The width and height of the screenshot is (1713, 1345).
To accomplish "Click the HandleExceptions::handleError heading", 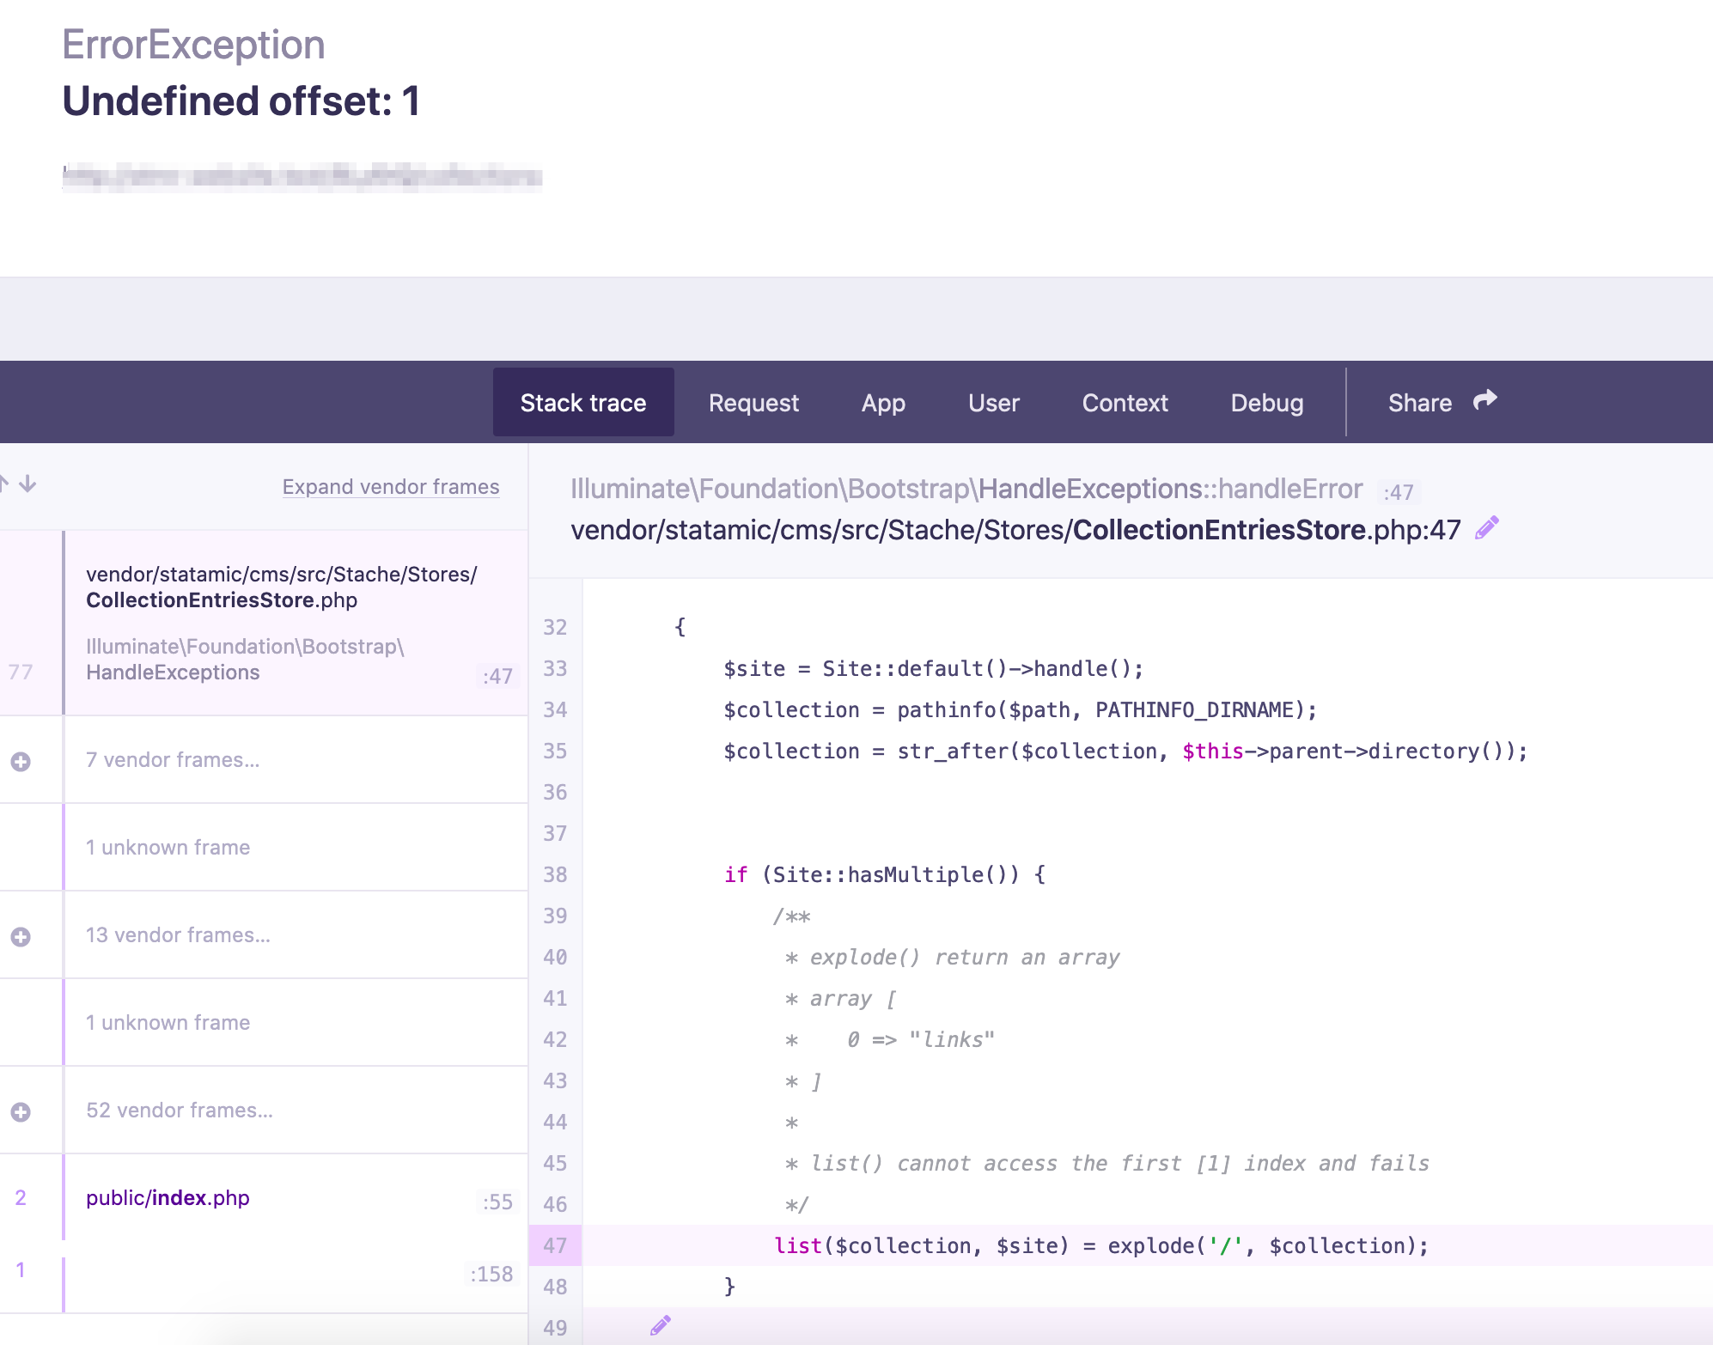I will coord(966,489).
